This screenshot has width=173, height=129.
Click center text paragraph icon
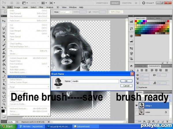[142, 70]
